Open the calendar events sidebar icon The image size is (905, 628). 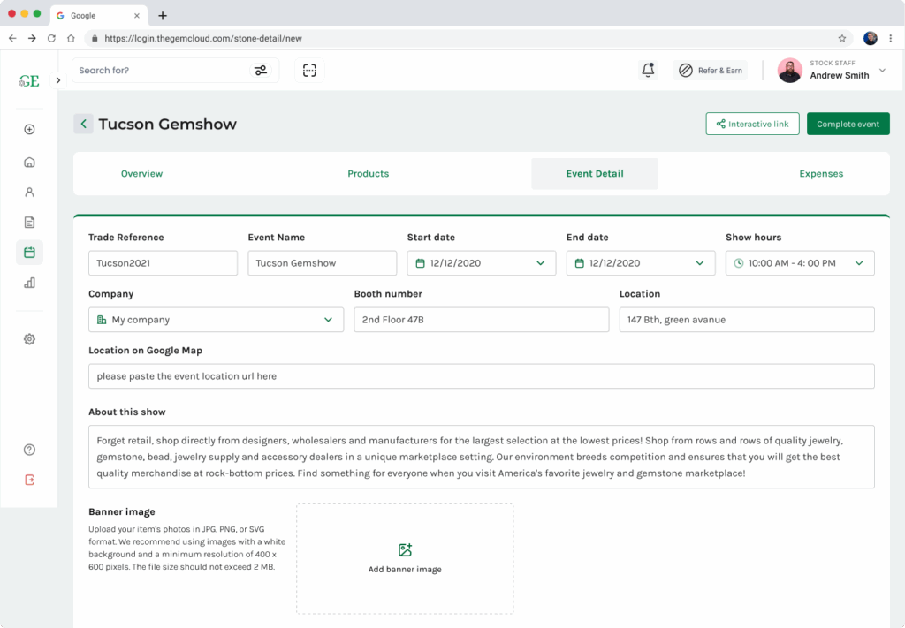tap(29, 253)
